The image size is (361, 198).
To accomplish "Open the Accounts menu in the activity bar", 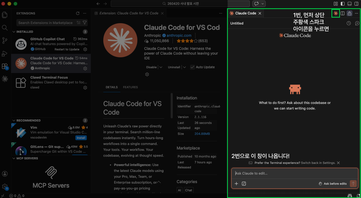I will pos(5,174).
